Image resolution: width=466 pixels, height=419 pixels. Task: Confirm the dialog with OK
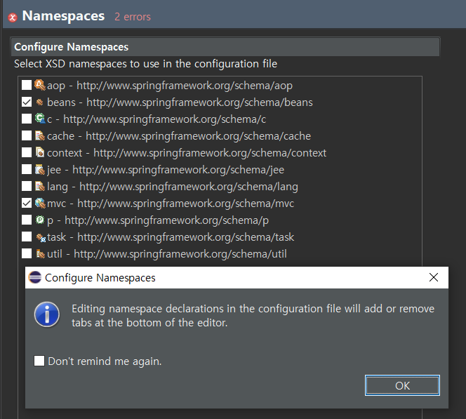[x=402, y=385]
